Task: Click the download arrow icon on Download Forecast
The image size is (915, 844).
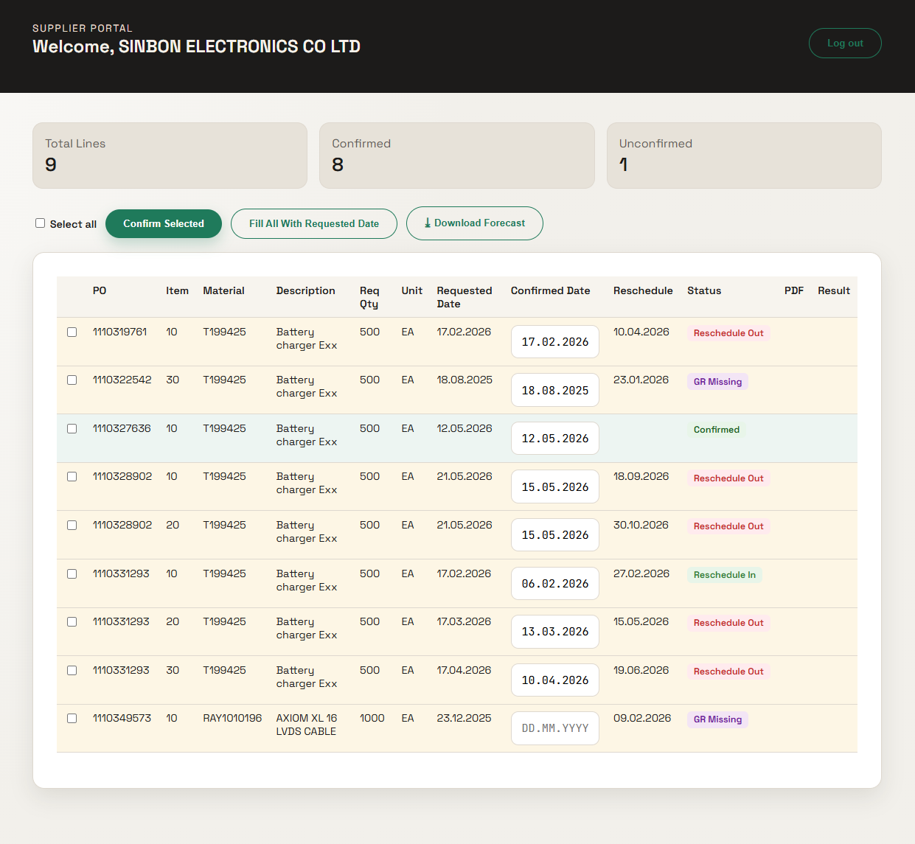Action: coord(428,223)
